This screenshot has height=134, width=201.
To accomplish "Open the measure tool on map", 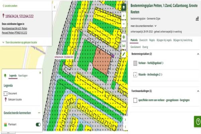I will coord(124,45).
